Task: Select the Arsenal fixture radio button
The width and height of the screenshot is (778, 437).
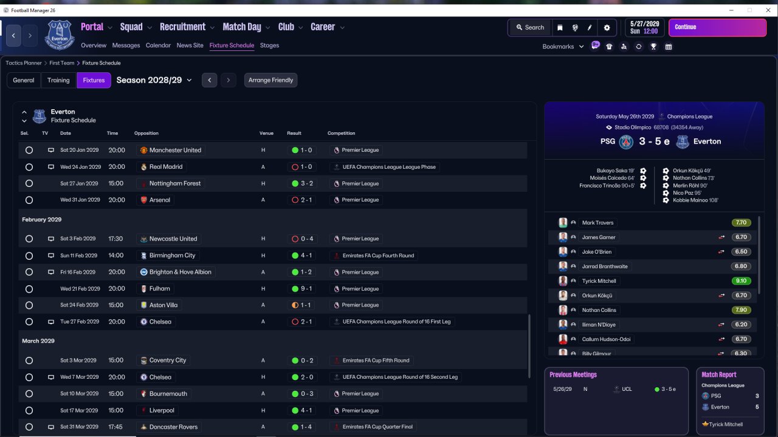Action: [29, 200]
